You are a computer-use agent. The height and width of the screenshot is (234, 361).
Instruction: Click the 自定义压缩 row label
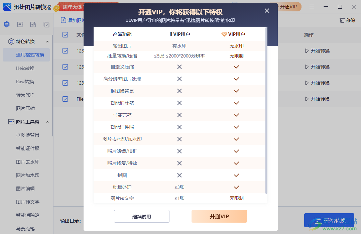tap(122, 67)
